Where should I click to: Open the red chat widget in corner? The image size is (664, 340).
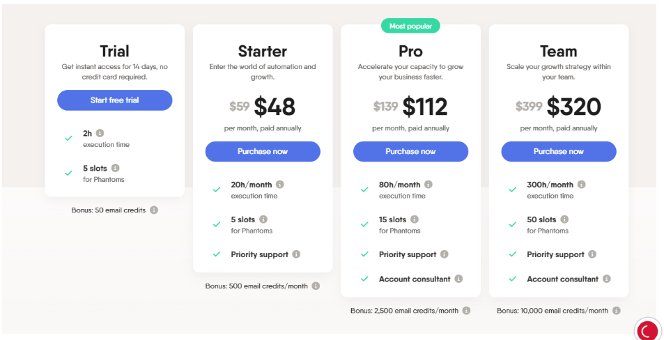pos(649,330)
